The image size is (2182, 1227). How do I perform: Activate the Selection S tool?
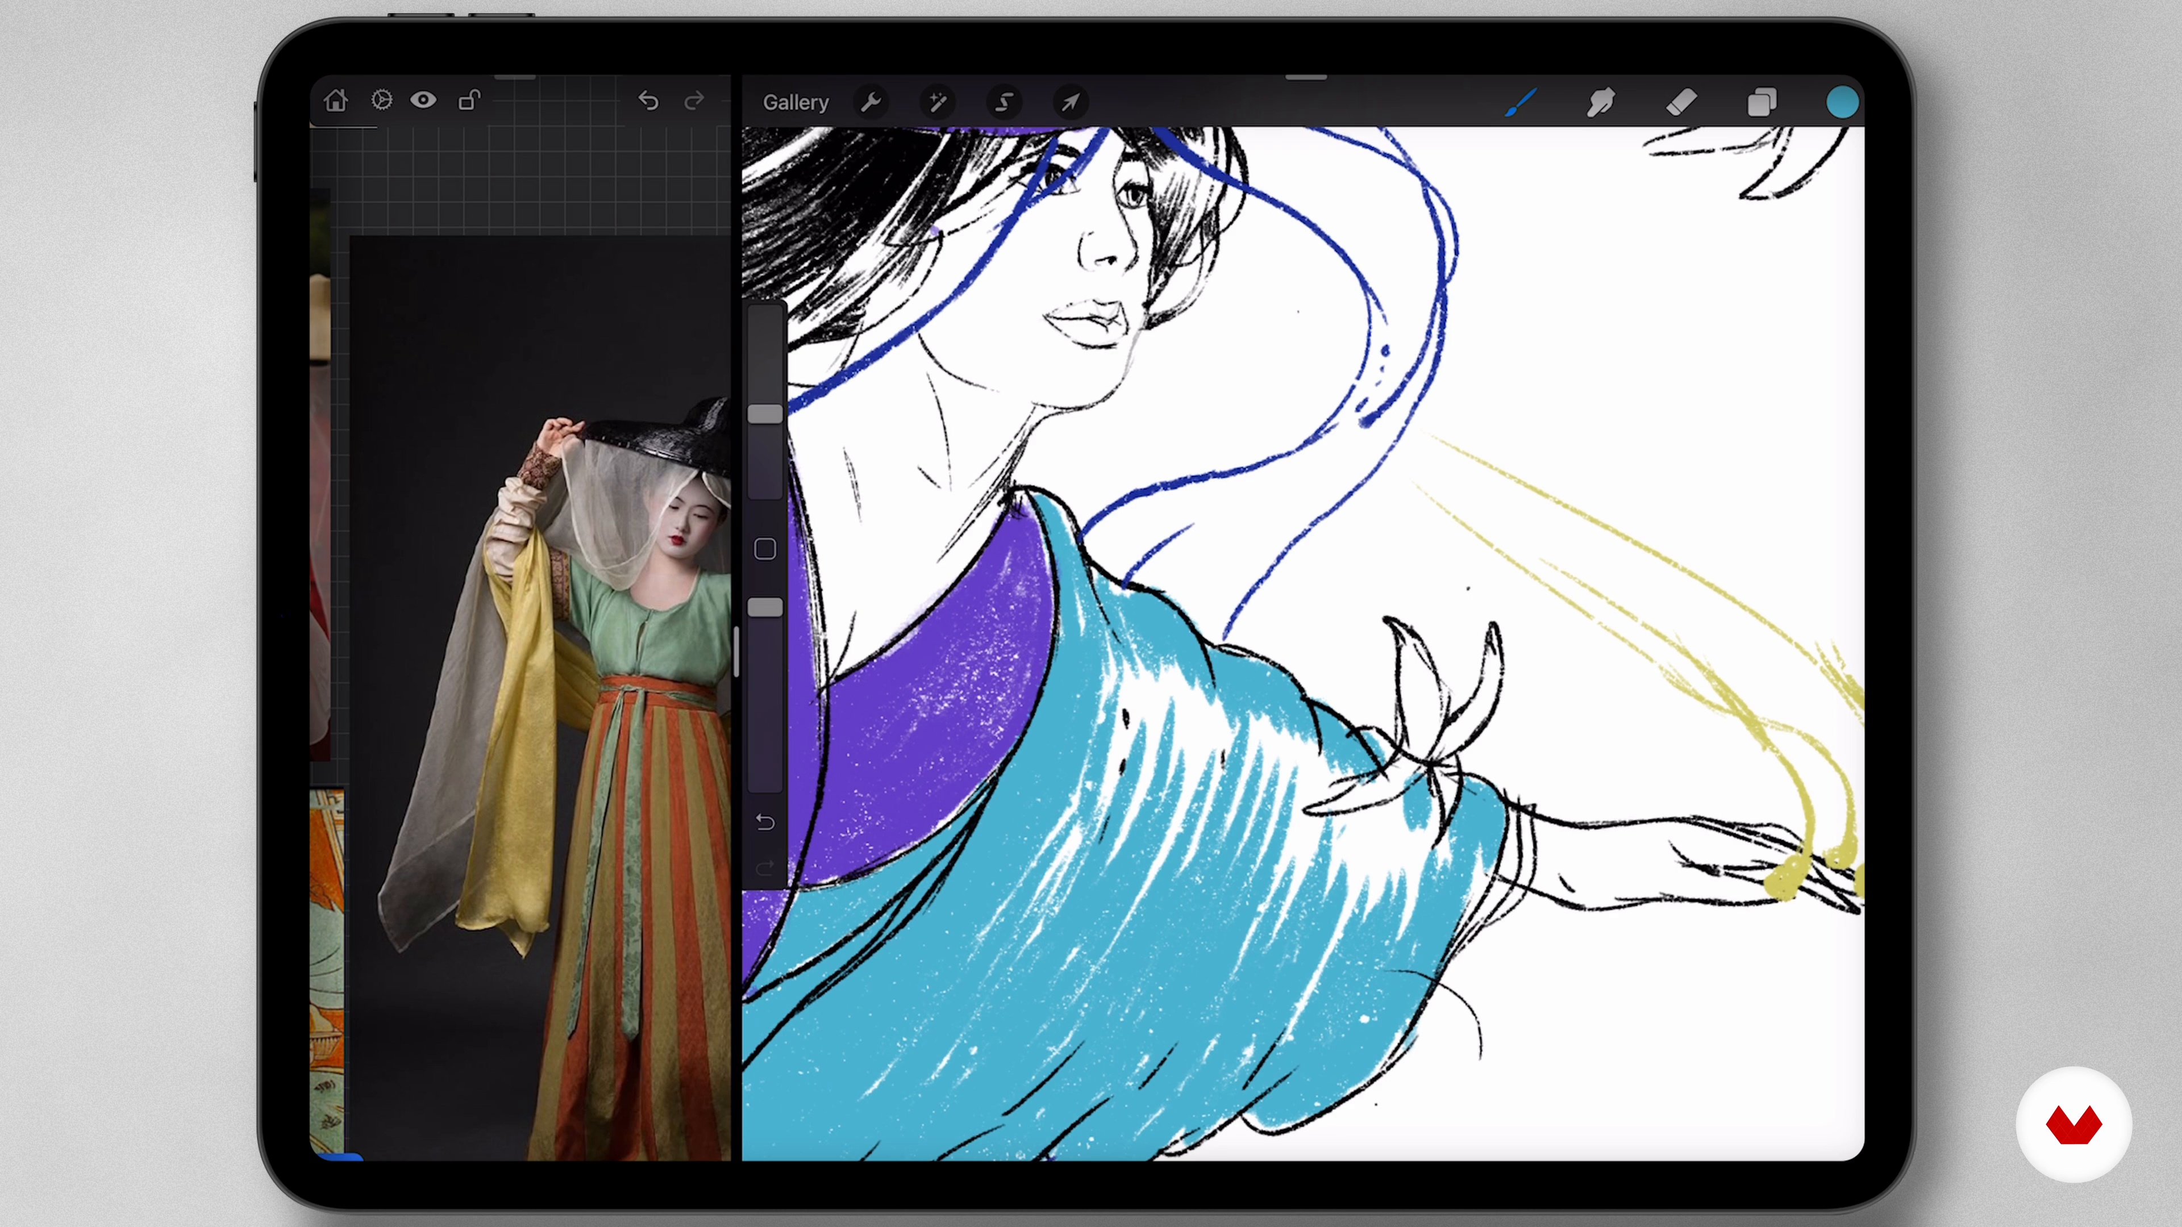(x=1003, y=102)
